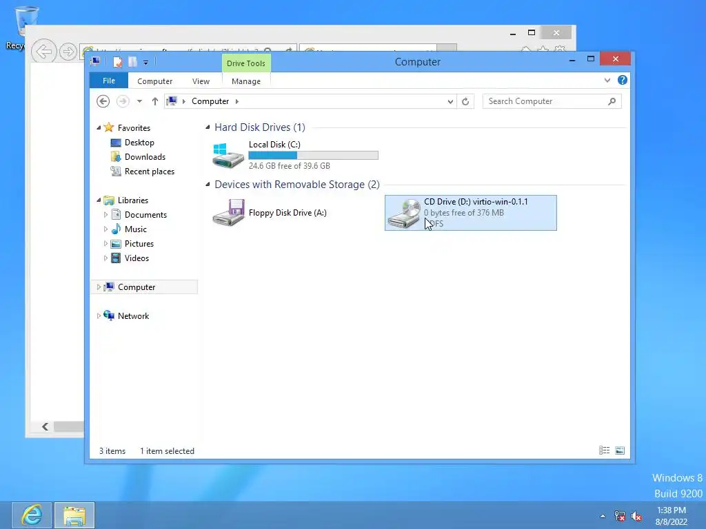The height and width of the screenshot is (529, 706).
Task: Expand the Computer node in tree
Action: pos(99,287)
